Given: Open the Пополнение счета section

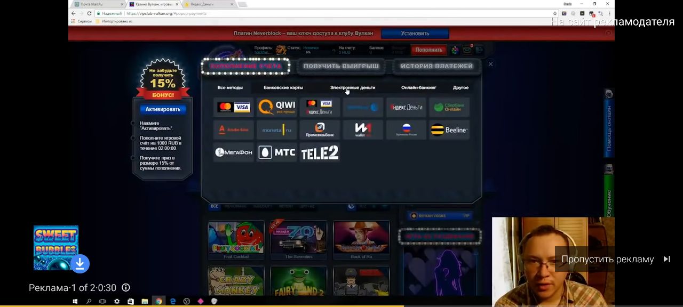Looking at the screenshot, I should pyautogui.click(x=245, y=66).
